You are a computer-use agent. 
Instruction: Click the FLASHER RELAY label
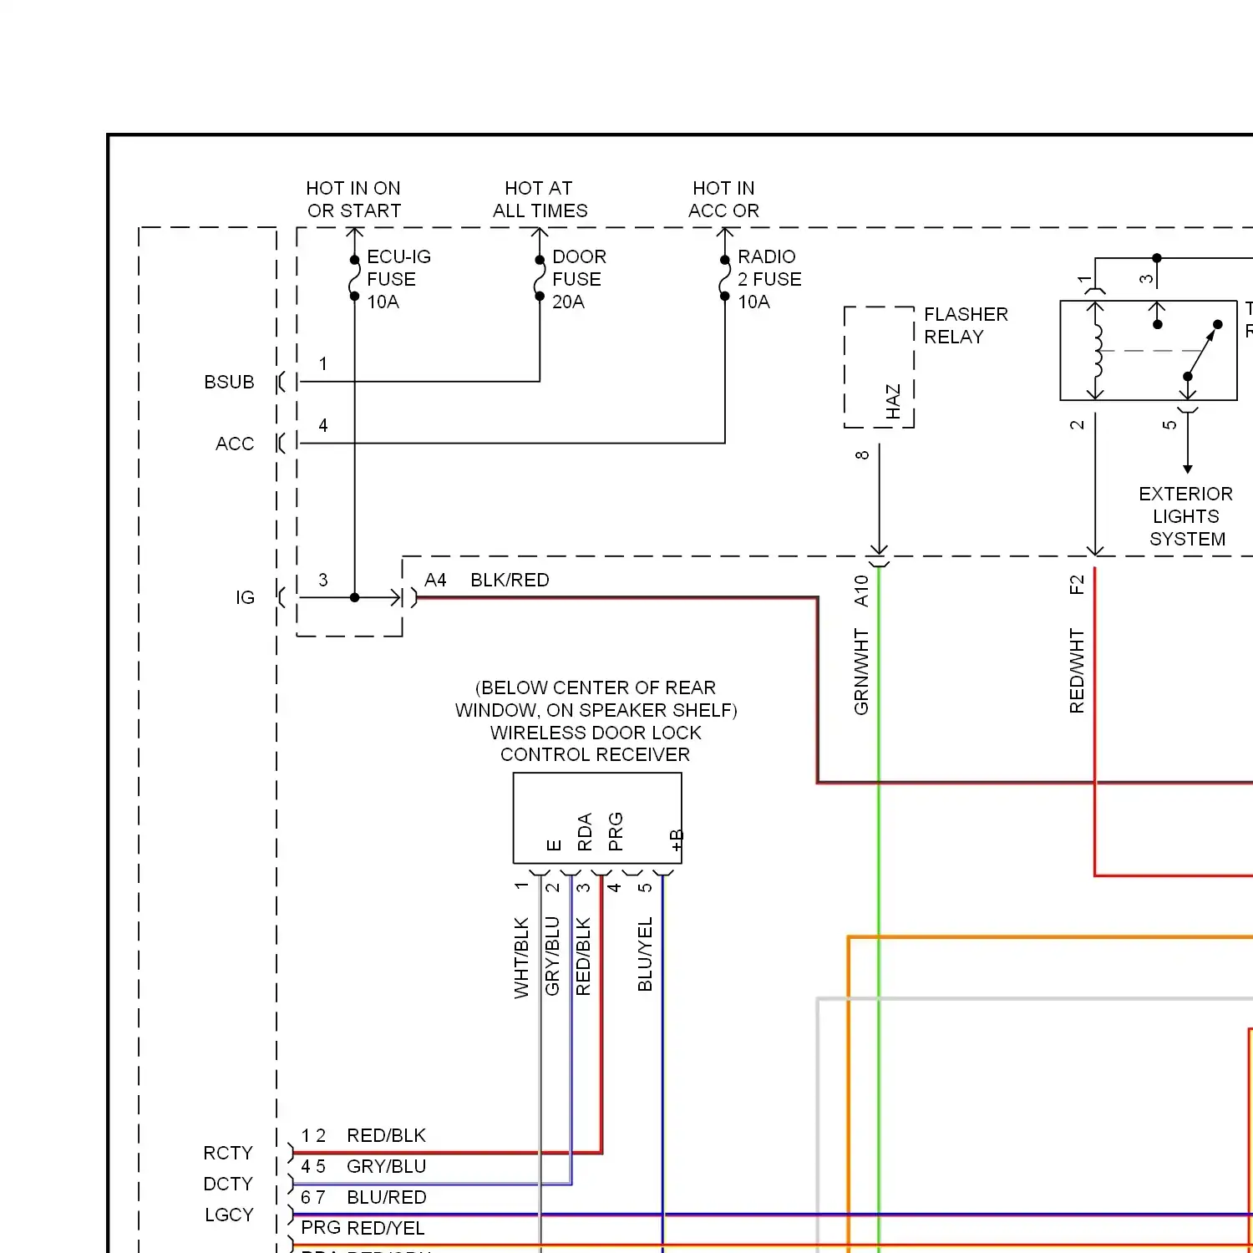[x=966, y=326]
